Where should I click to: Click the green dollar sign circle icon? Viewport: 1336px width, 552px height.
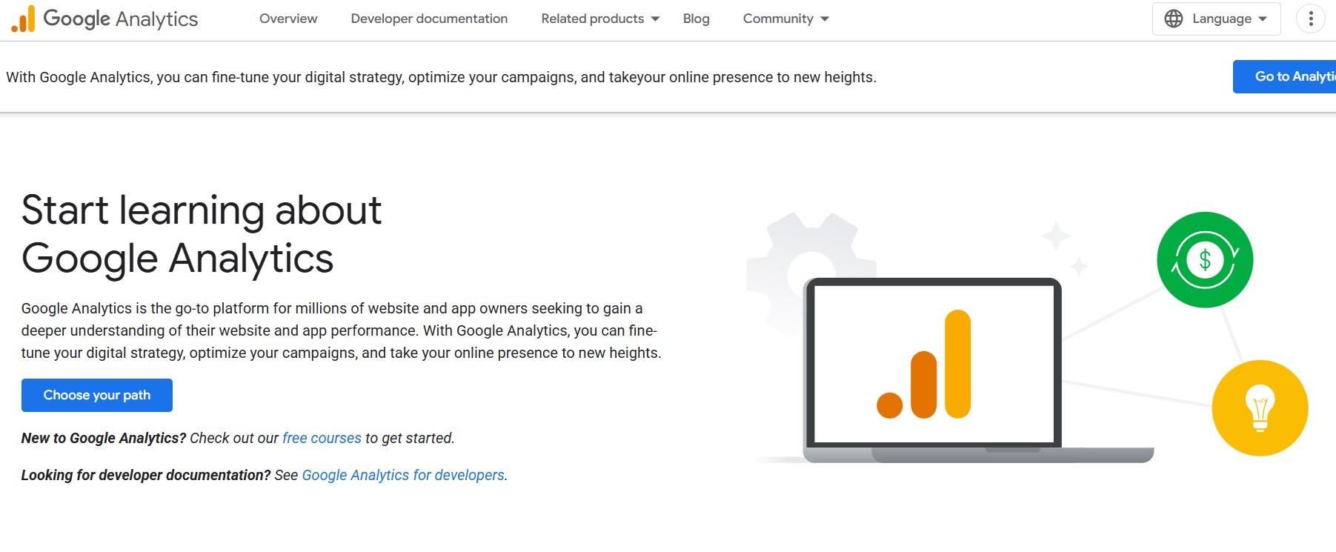click(1205, 260)
